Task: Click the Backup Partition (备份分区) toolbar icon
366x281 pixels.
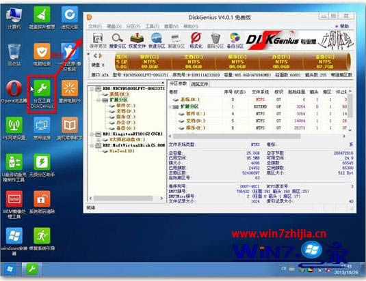Action: 235,40
